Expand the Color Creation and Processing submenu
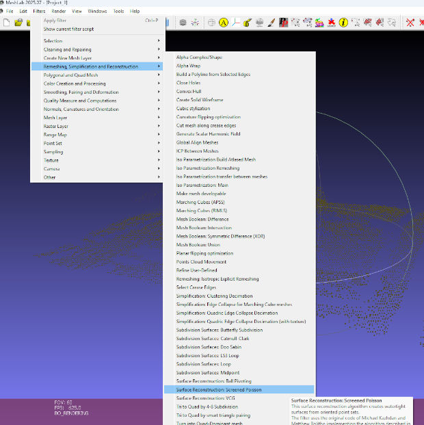Viewport: 424px width, 425px height. [x=74, y=83]
